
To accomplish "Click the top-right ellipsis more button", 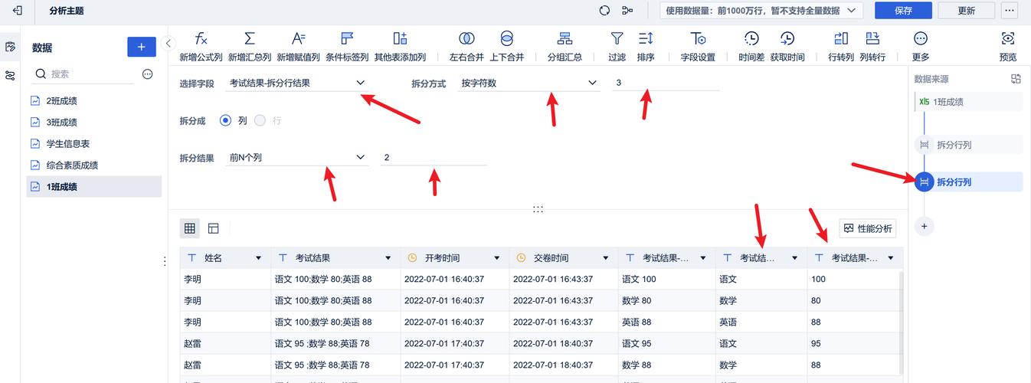I will pyautogui.click(x=1011, y=11).
